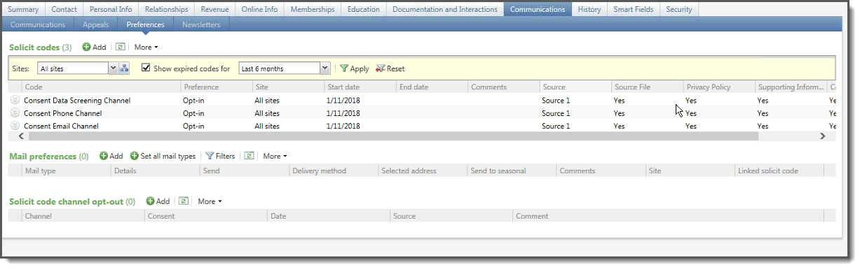Click the scrollbar right arrow
Viewport: 860px width, 269px height.
click(x=823, y=136)
